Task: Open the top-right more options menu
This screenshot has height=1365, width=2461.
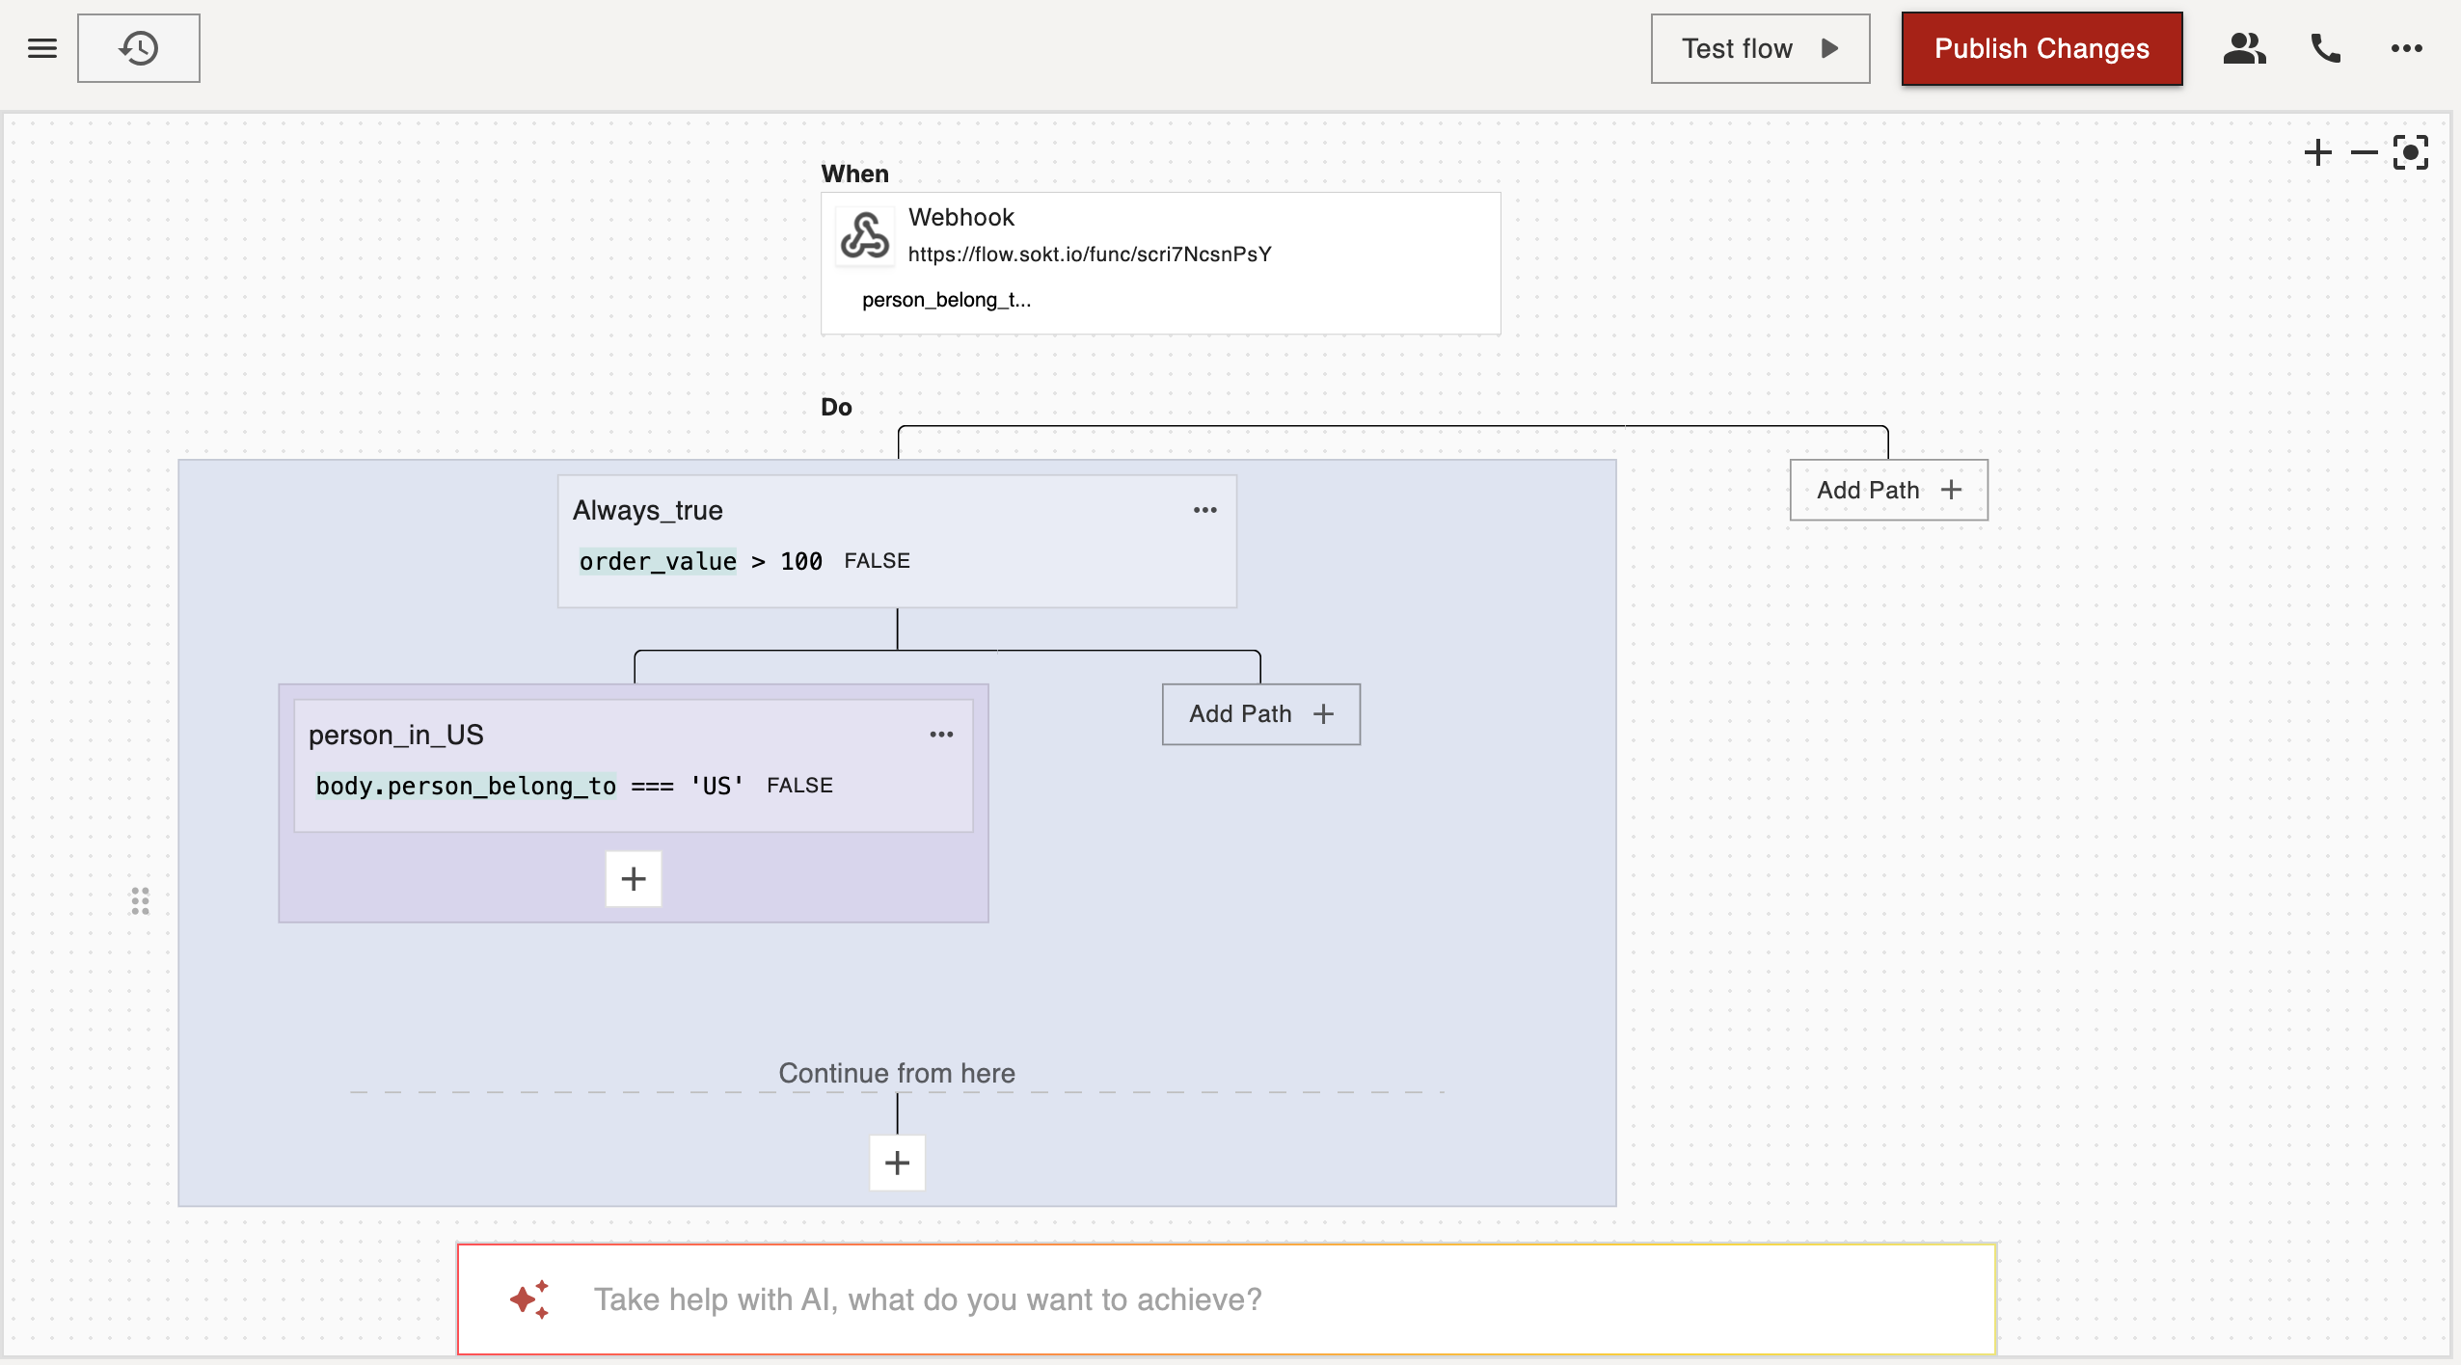Action: pos(2406,48)
